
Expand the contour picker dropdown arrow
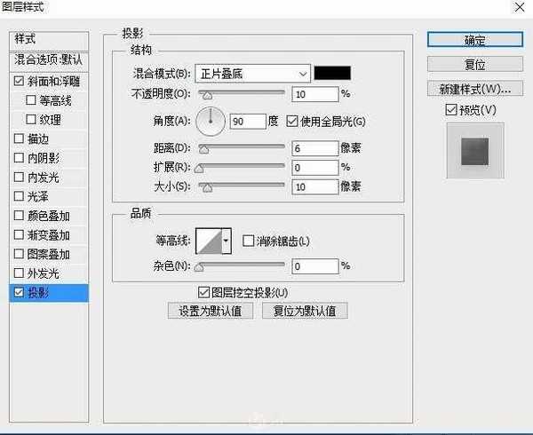pos(226,241)
